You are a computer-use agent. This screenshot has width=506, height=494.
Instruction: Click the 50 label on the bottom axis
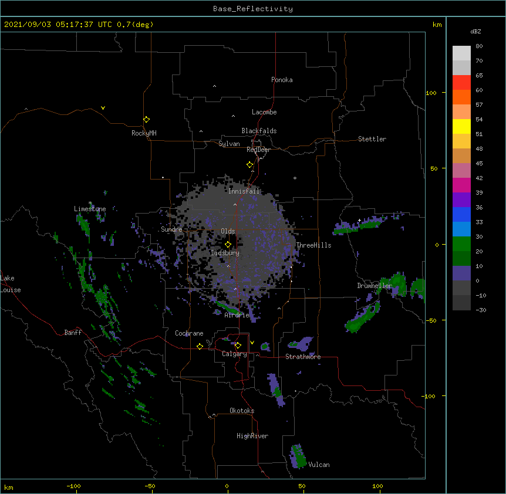[302, 486]
